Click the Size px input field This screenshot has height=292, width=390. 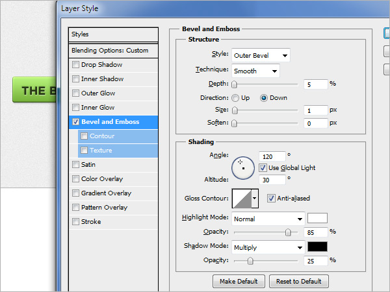pos(316,110)
